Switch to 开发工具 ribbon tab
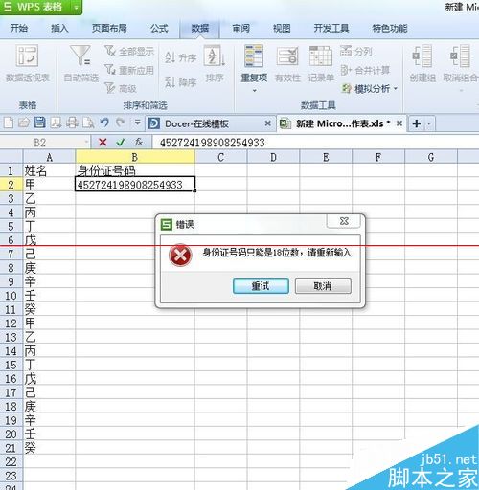This screenshot has width=479, height=490. pos(331,29)
